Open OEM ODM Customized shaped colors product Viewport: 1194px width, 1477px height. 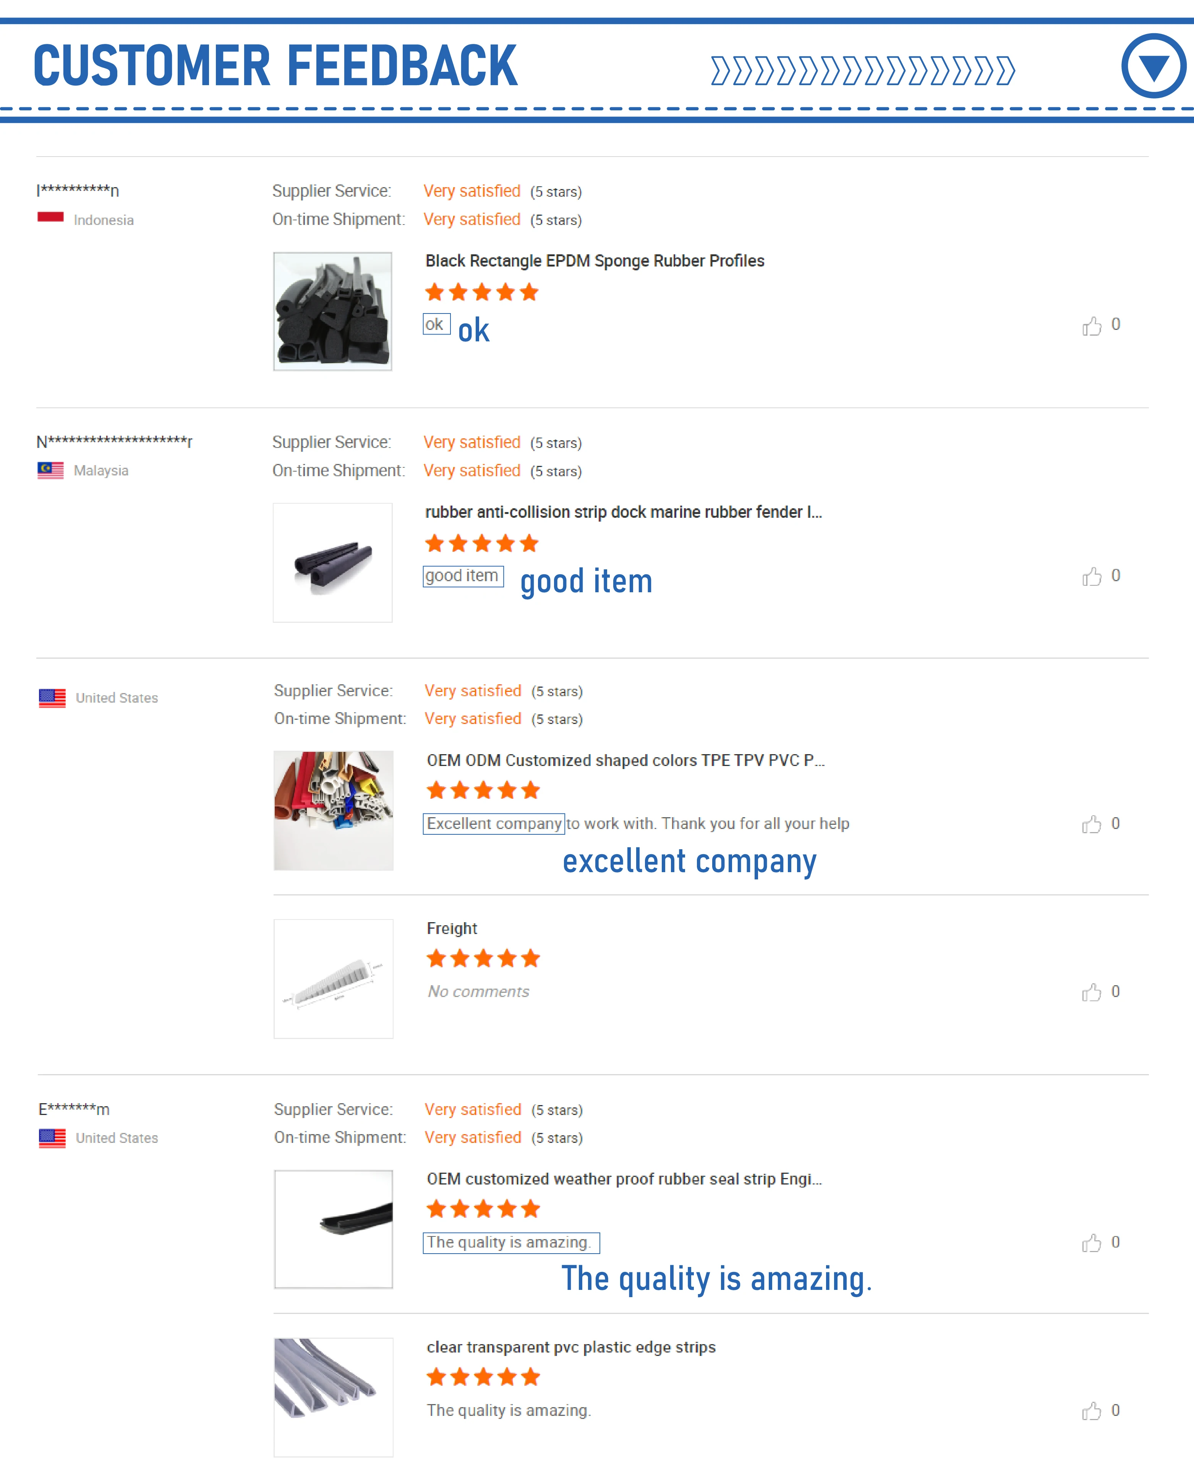click(625, 760)
